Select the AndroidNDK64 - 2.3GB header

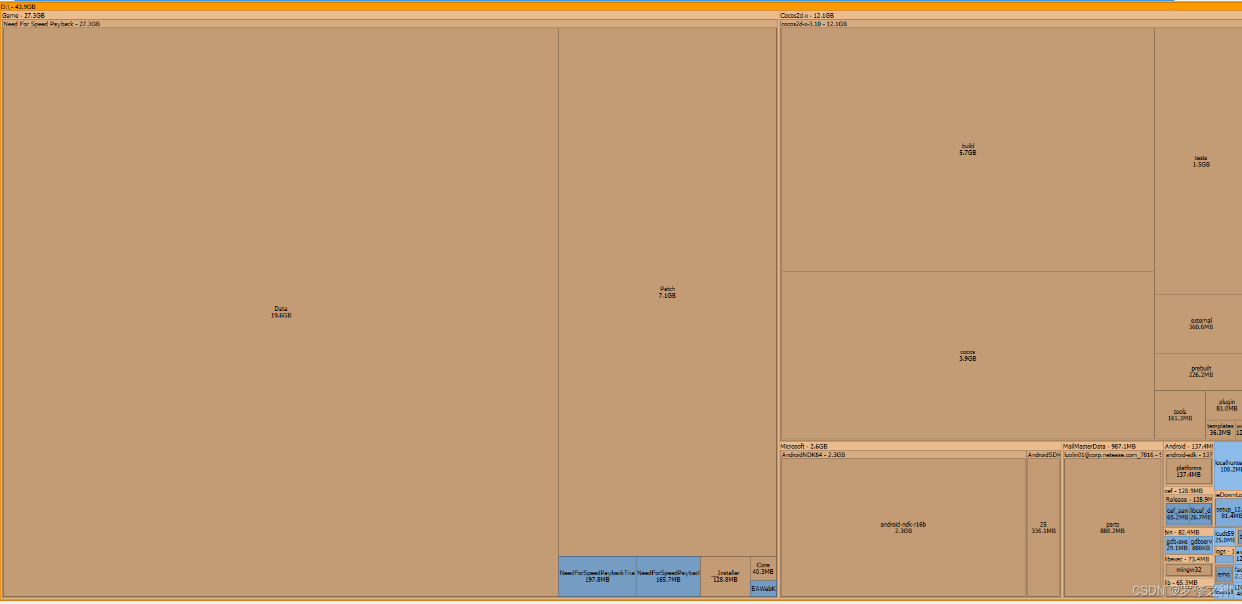point(903,454)
